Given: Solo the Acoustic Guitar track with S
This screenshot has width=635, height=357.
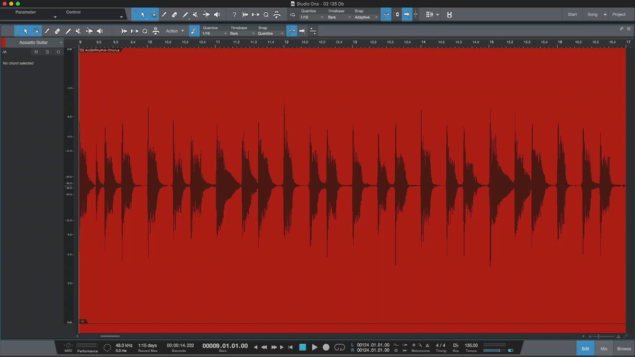Looking at the screenshot, I should pos(47,52).
